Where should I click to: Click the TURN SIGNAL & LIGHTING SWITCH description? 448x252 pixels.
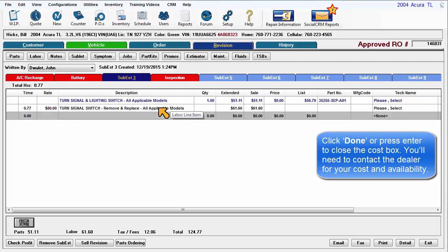(113, 100)
